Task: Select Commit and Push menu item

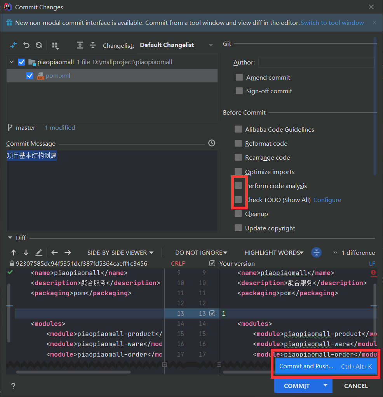Action: 326,366
